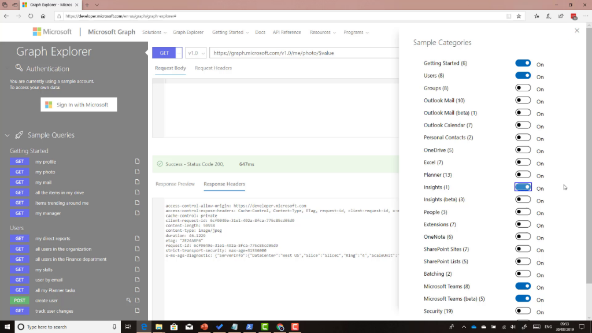The image size is (592, 333).
Task: Enable Planner (13) category toggle
Action: tap(523, 175)
